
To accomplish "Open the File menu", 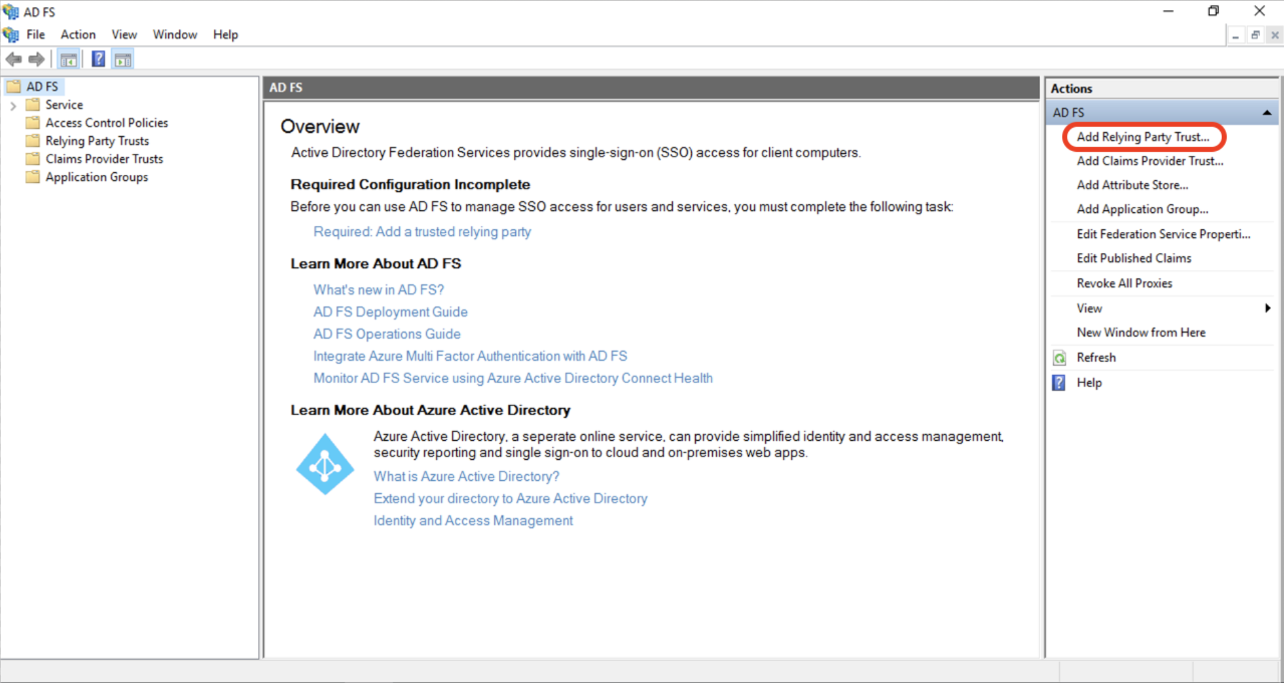I will (35, 35).
